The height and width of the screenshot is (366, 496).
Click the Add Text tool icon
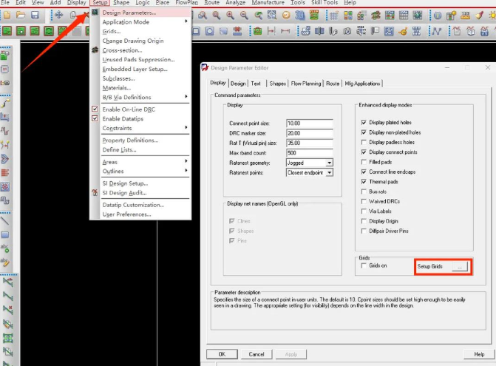tap(5, 248)
